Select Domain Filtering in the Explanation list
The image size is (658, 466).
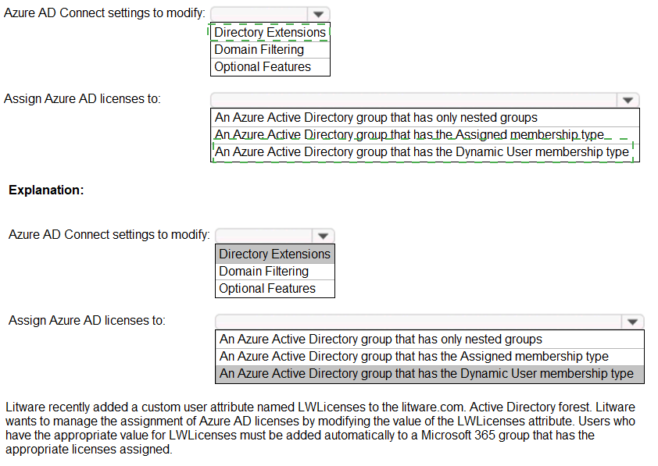(263, 271)
